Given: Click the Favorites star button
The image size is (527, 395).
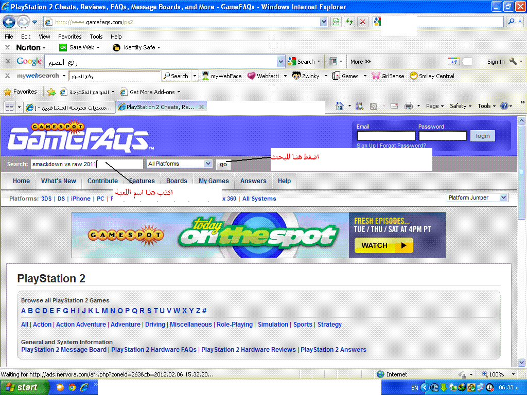Looking at the screenshot, I should click(x=20, y=92).
